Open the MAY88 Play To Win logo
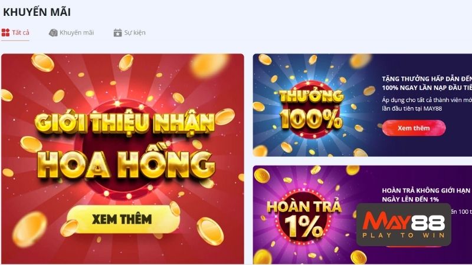 (404, 224)
